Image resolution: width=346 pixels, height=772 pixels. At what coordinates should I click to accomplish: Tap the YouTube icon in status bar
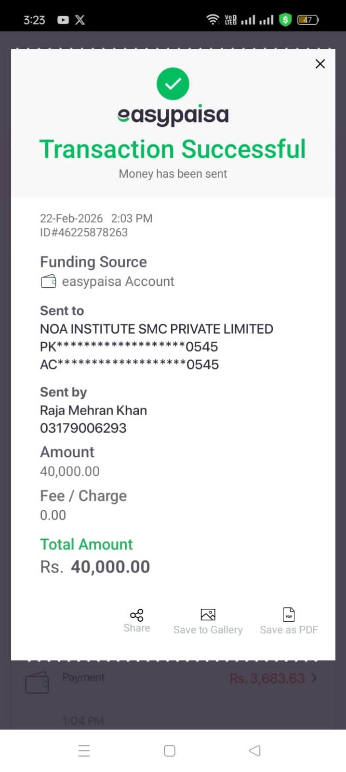coord(63,20)
